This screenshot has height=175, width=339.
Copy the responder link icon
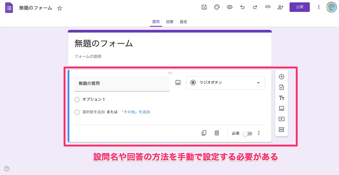click(x=268, y=7)
